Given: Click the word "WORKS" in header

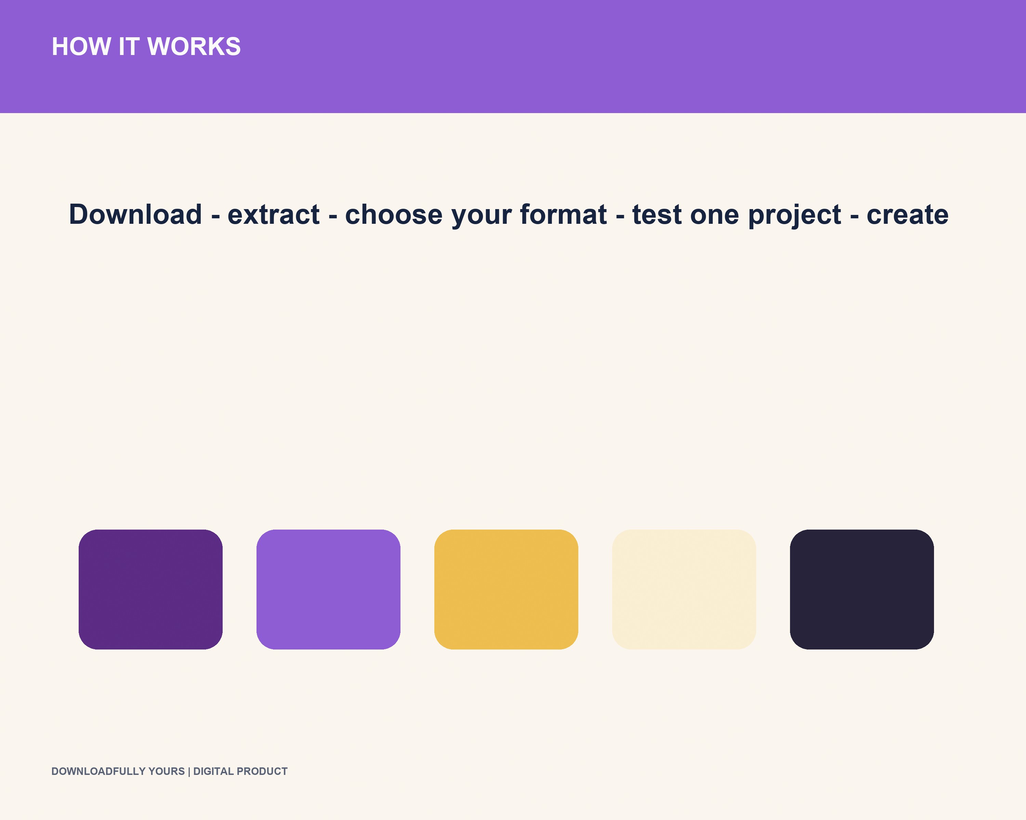Looking at the screenshot, I should click(194, 46).
